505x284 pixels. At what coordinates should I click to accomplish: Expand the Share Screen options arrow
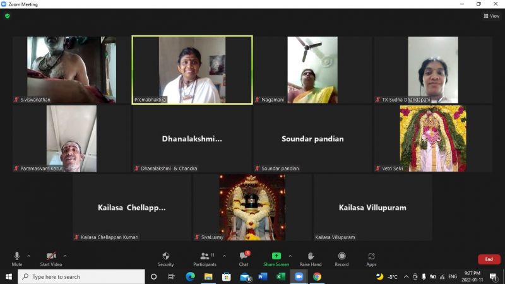click(290, 256)
